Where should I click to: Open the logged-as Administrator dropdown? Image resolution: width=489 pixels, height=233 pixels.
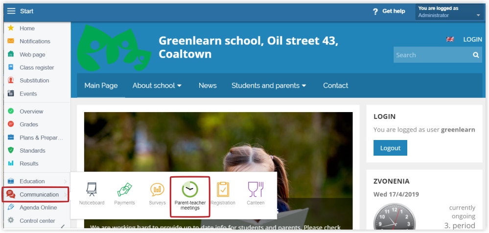pos(449,12)
